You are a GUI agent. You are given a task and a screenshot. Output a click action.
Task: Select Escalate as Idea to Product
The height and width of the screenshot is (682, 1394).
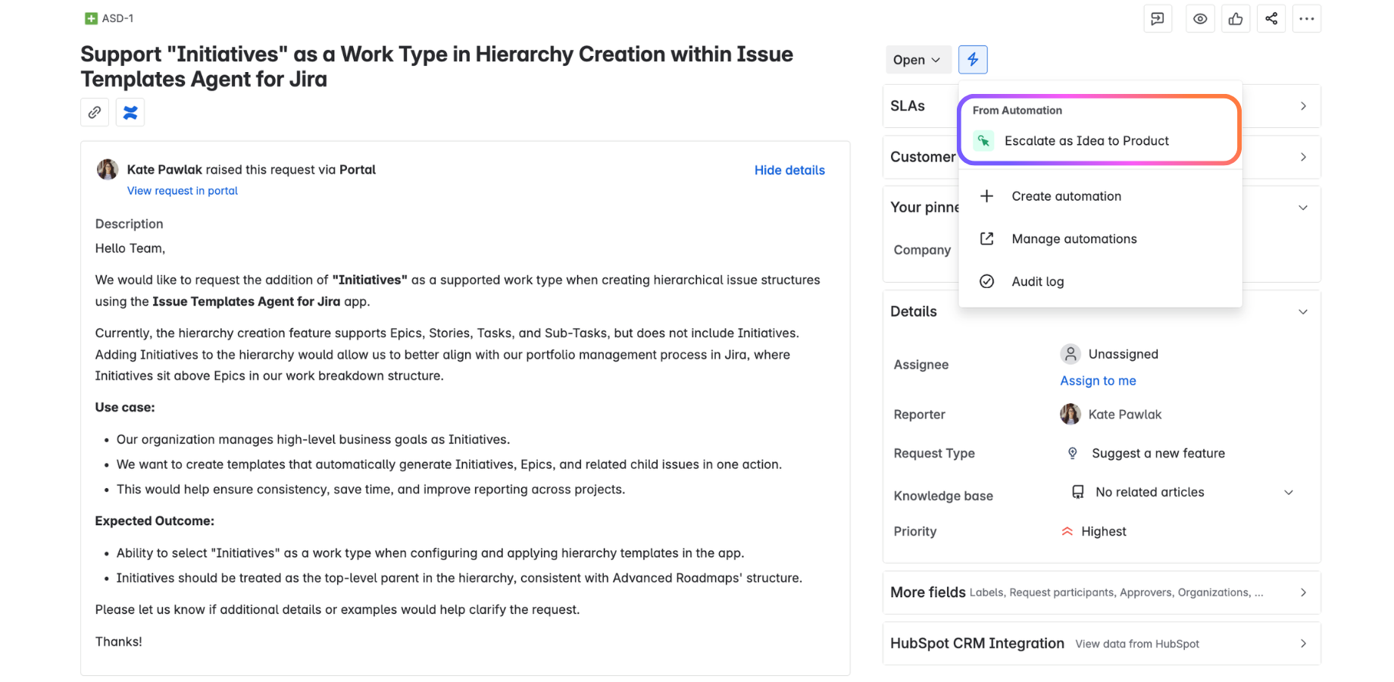pos(1099,141)
